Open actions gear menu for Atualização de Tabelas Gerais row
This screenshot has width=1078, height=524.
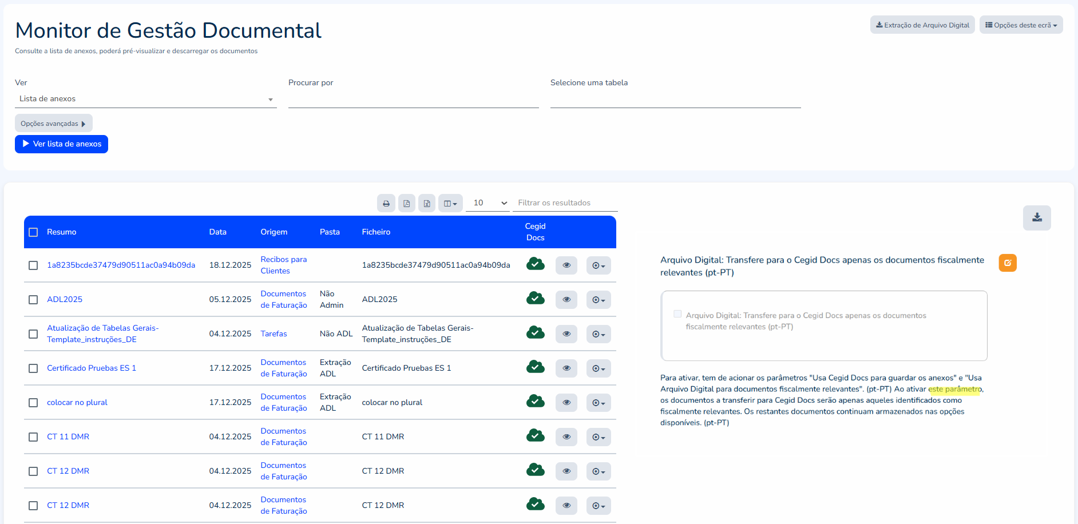click(599, 334)
